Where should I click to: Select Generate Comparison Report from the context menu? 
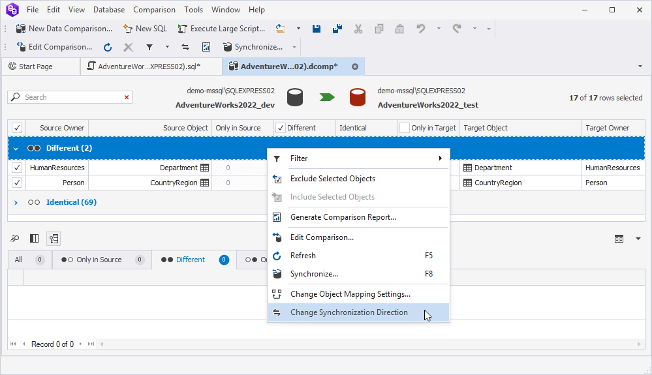343,217
